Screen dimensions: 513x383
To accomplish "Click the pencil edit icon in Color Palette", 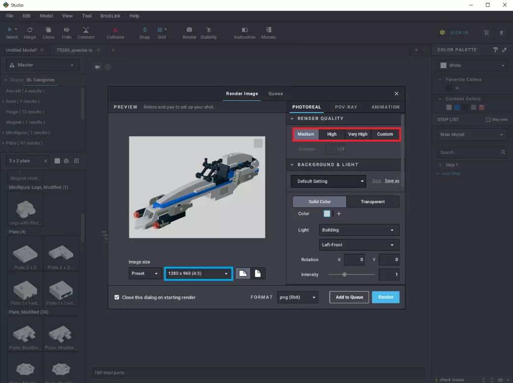I will [505, 50].
